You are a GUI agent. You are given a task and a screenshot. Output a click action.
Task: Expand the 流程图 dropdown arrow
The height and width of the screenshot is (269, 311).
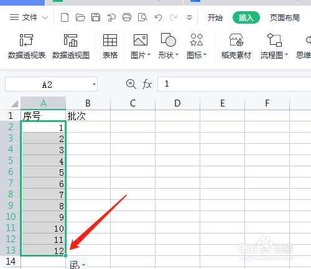point(286,55)
